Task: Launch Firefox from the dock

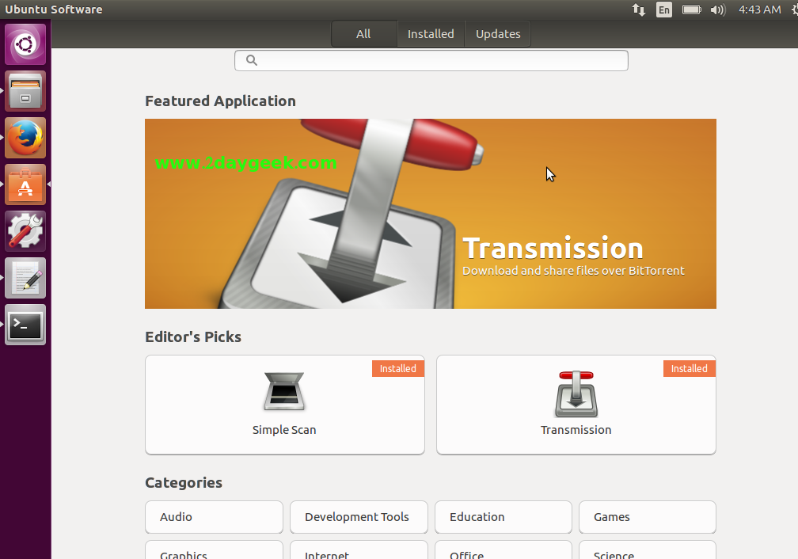Action: pyautogui.click(x=25, y=138)
